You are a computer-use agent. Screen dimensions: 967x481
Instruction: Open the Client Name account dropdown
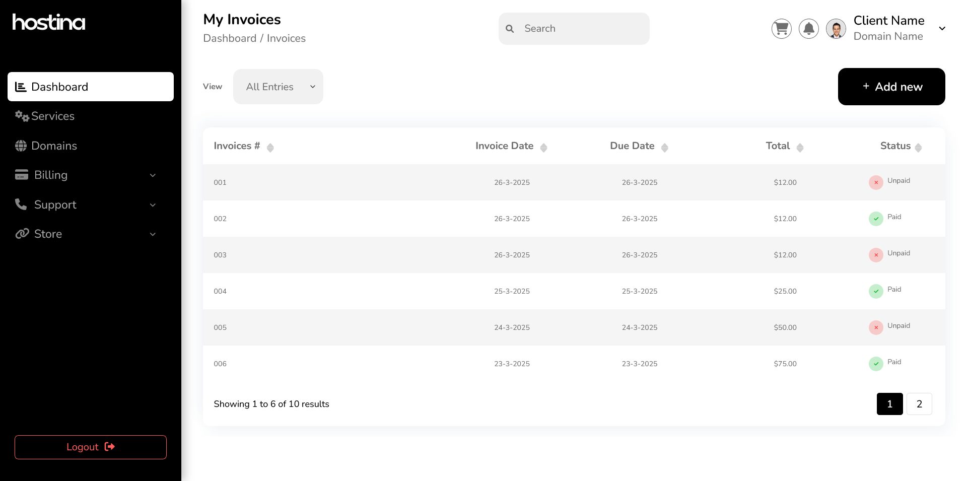point(942,29)
